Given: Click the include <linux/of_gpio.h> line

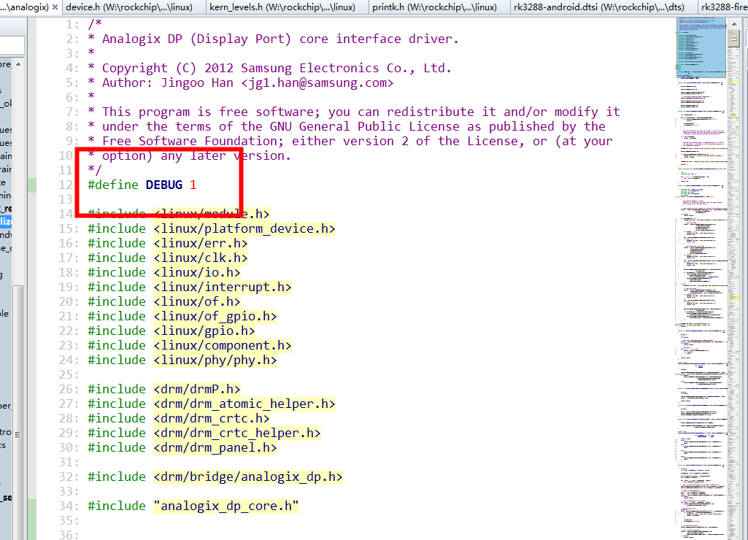Looking at the screenshot, I should (182, 316).
